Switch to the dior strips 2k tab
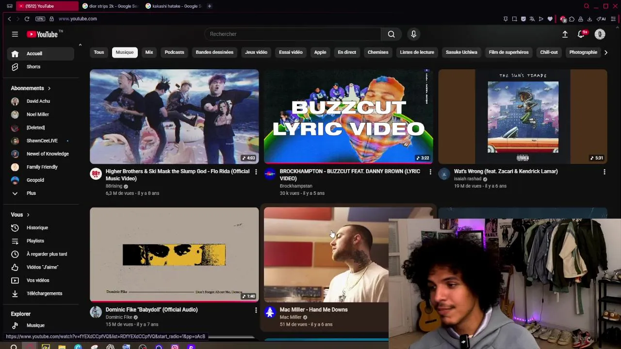 (x=110, y=6)
